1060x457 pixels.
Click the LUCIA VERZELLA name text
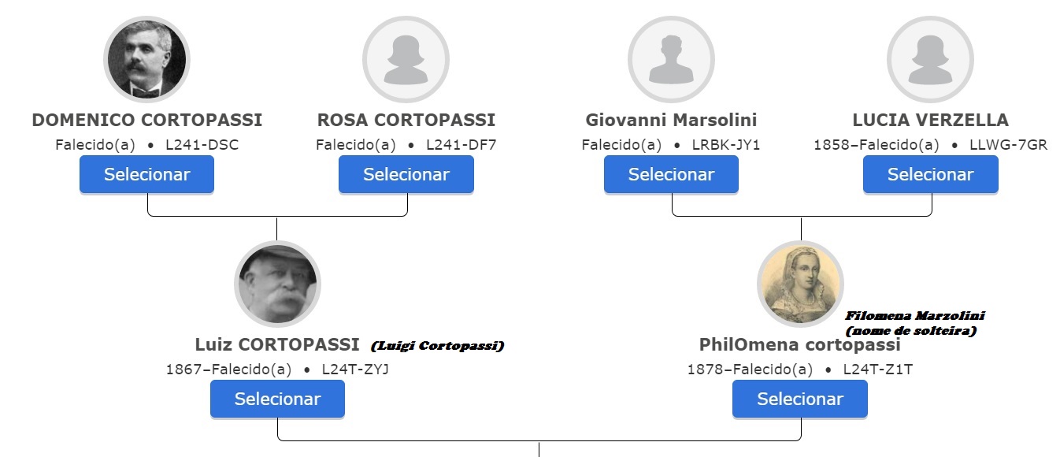click(x=929, y=120)
